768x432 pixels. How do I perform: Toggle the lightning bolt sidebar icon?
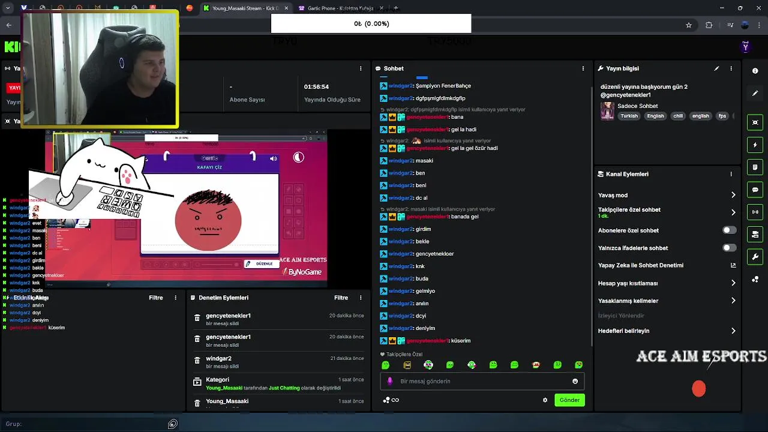point(755,145)
